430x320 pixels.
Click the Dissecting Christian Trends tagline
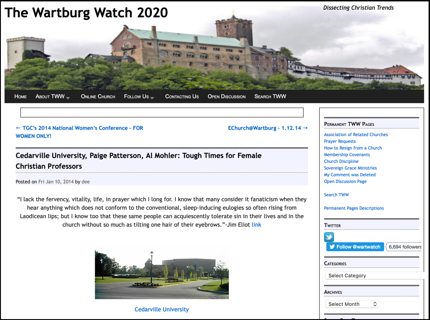358,8
